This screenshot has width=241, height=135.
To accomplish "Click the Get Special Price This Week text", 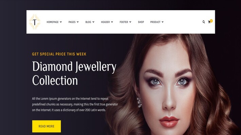I will pos(59,54).
